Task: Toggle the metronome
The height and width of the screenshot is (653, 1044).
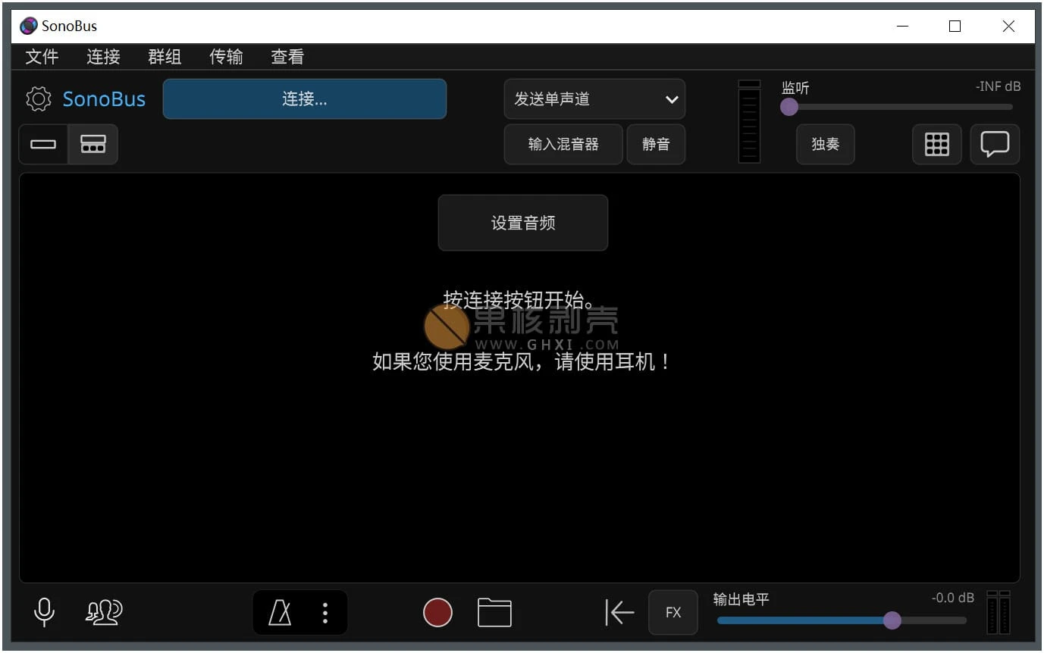Action: coord(281,612)
